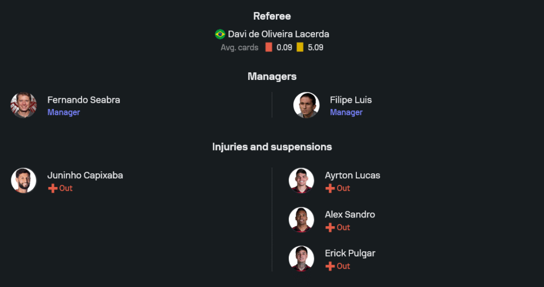544x287 pixels.
Task: Select the Ayrton Lucas name link
Action: pos(353,176)
